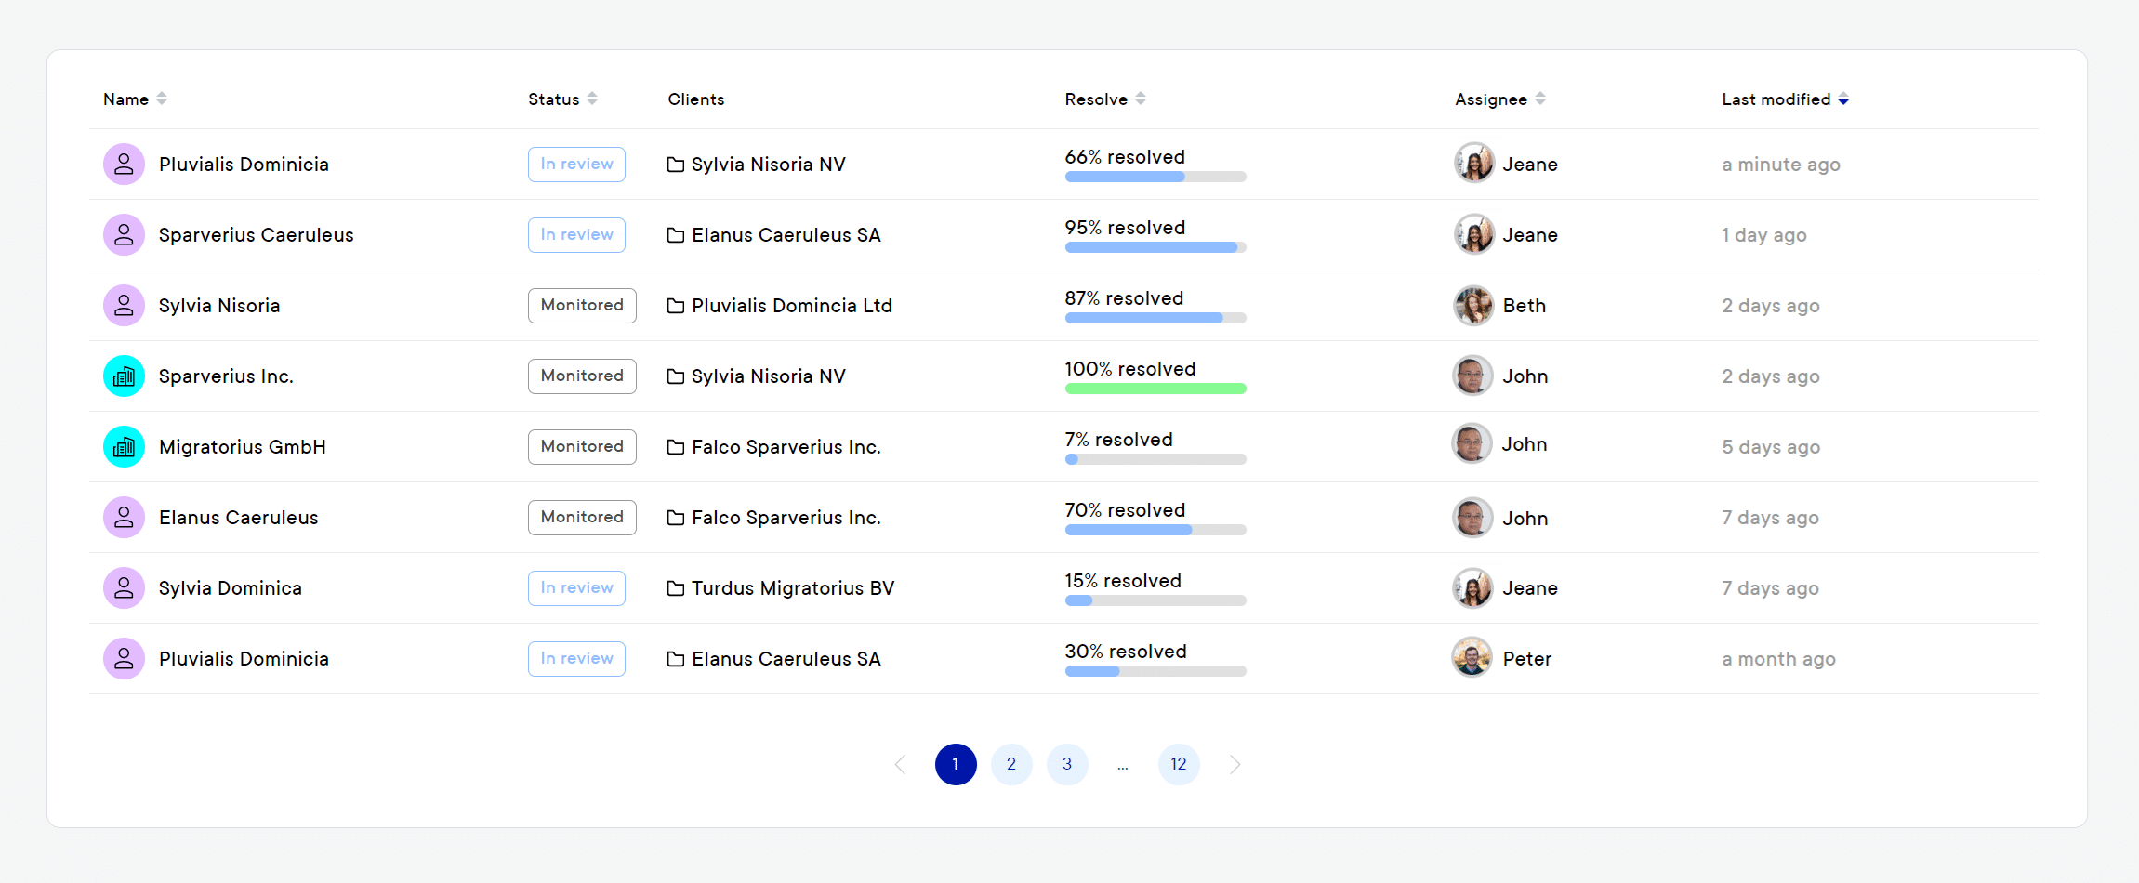Click the Monitored badge for Sylvia Nisoria
Image resolution: width=2139 pixels, height=883 pixels.
tap(582, 306)
